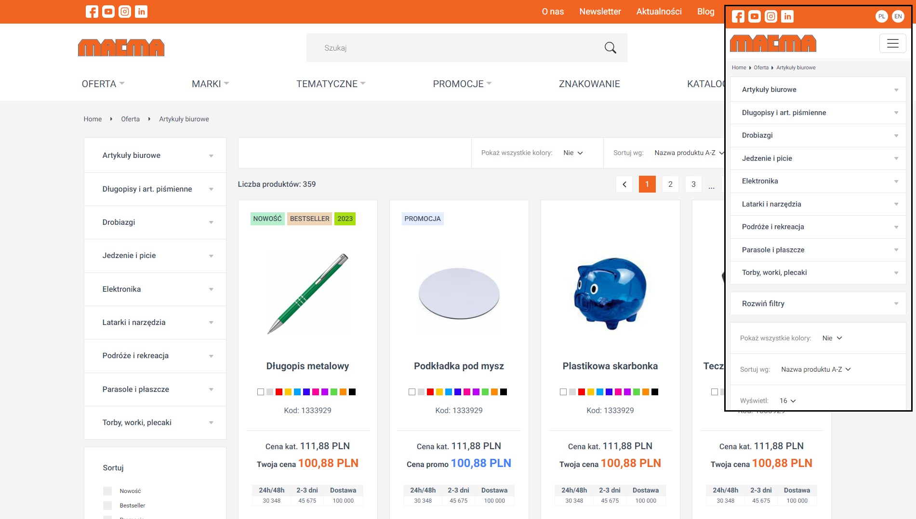Expand Parasole i płaszcze in left sidebar
Screen dimensions: 916x519
155,389
